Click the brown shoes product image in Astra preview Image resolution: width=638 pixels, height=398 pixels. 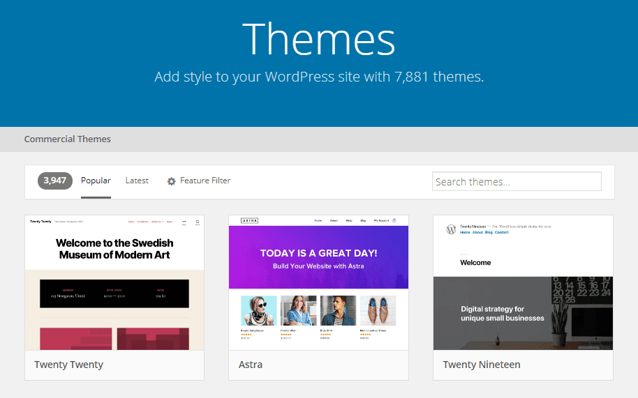tap(378, 311)
